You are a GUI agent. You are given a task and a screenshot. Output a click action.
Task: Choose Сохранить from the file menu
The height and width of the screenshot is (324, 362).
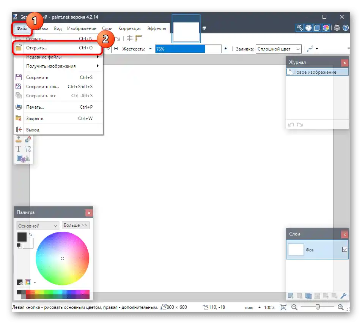58,77
